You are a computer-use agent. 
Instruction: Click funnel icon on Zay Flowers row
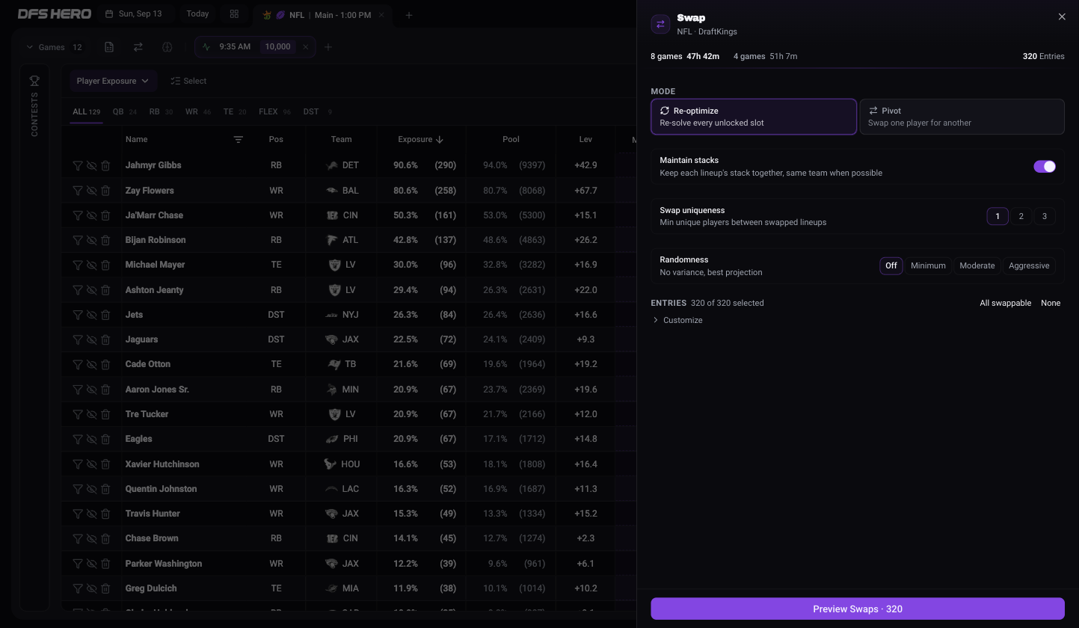[x=78, y=191]
